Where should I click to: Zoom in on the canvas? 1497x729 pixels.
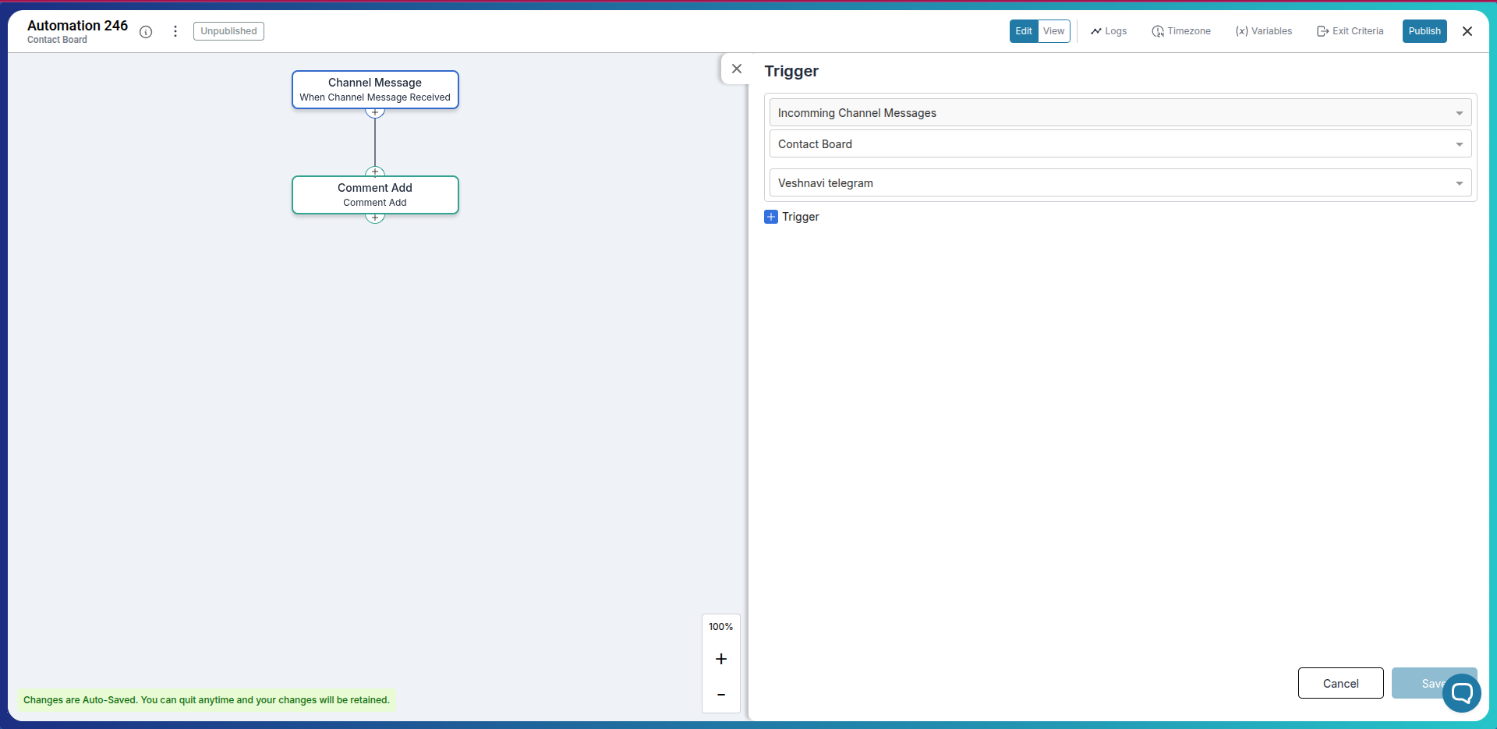720,659
